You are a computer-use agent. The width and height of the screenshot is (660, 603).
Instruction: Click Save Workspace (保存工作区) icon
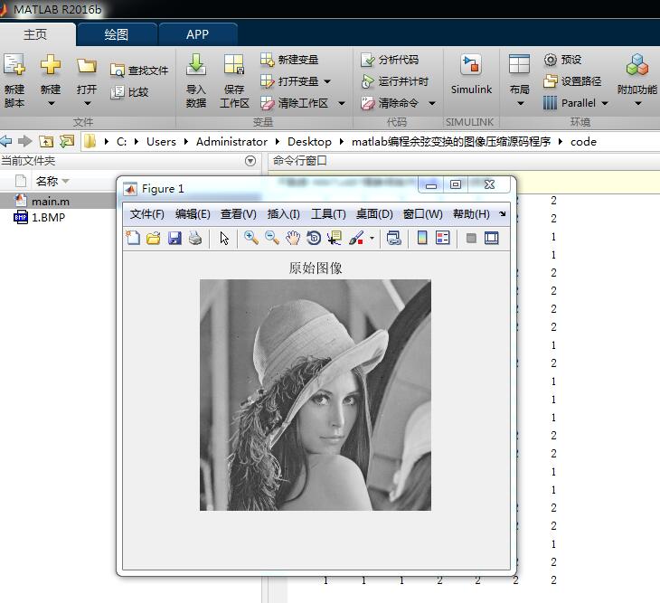[234, 65]
